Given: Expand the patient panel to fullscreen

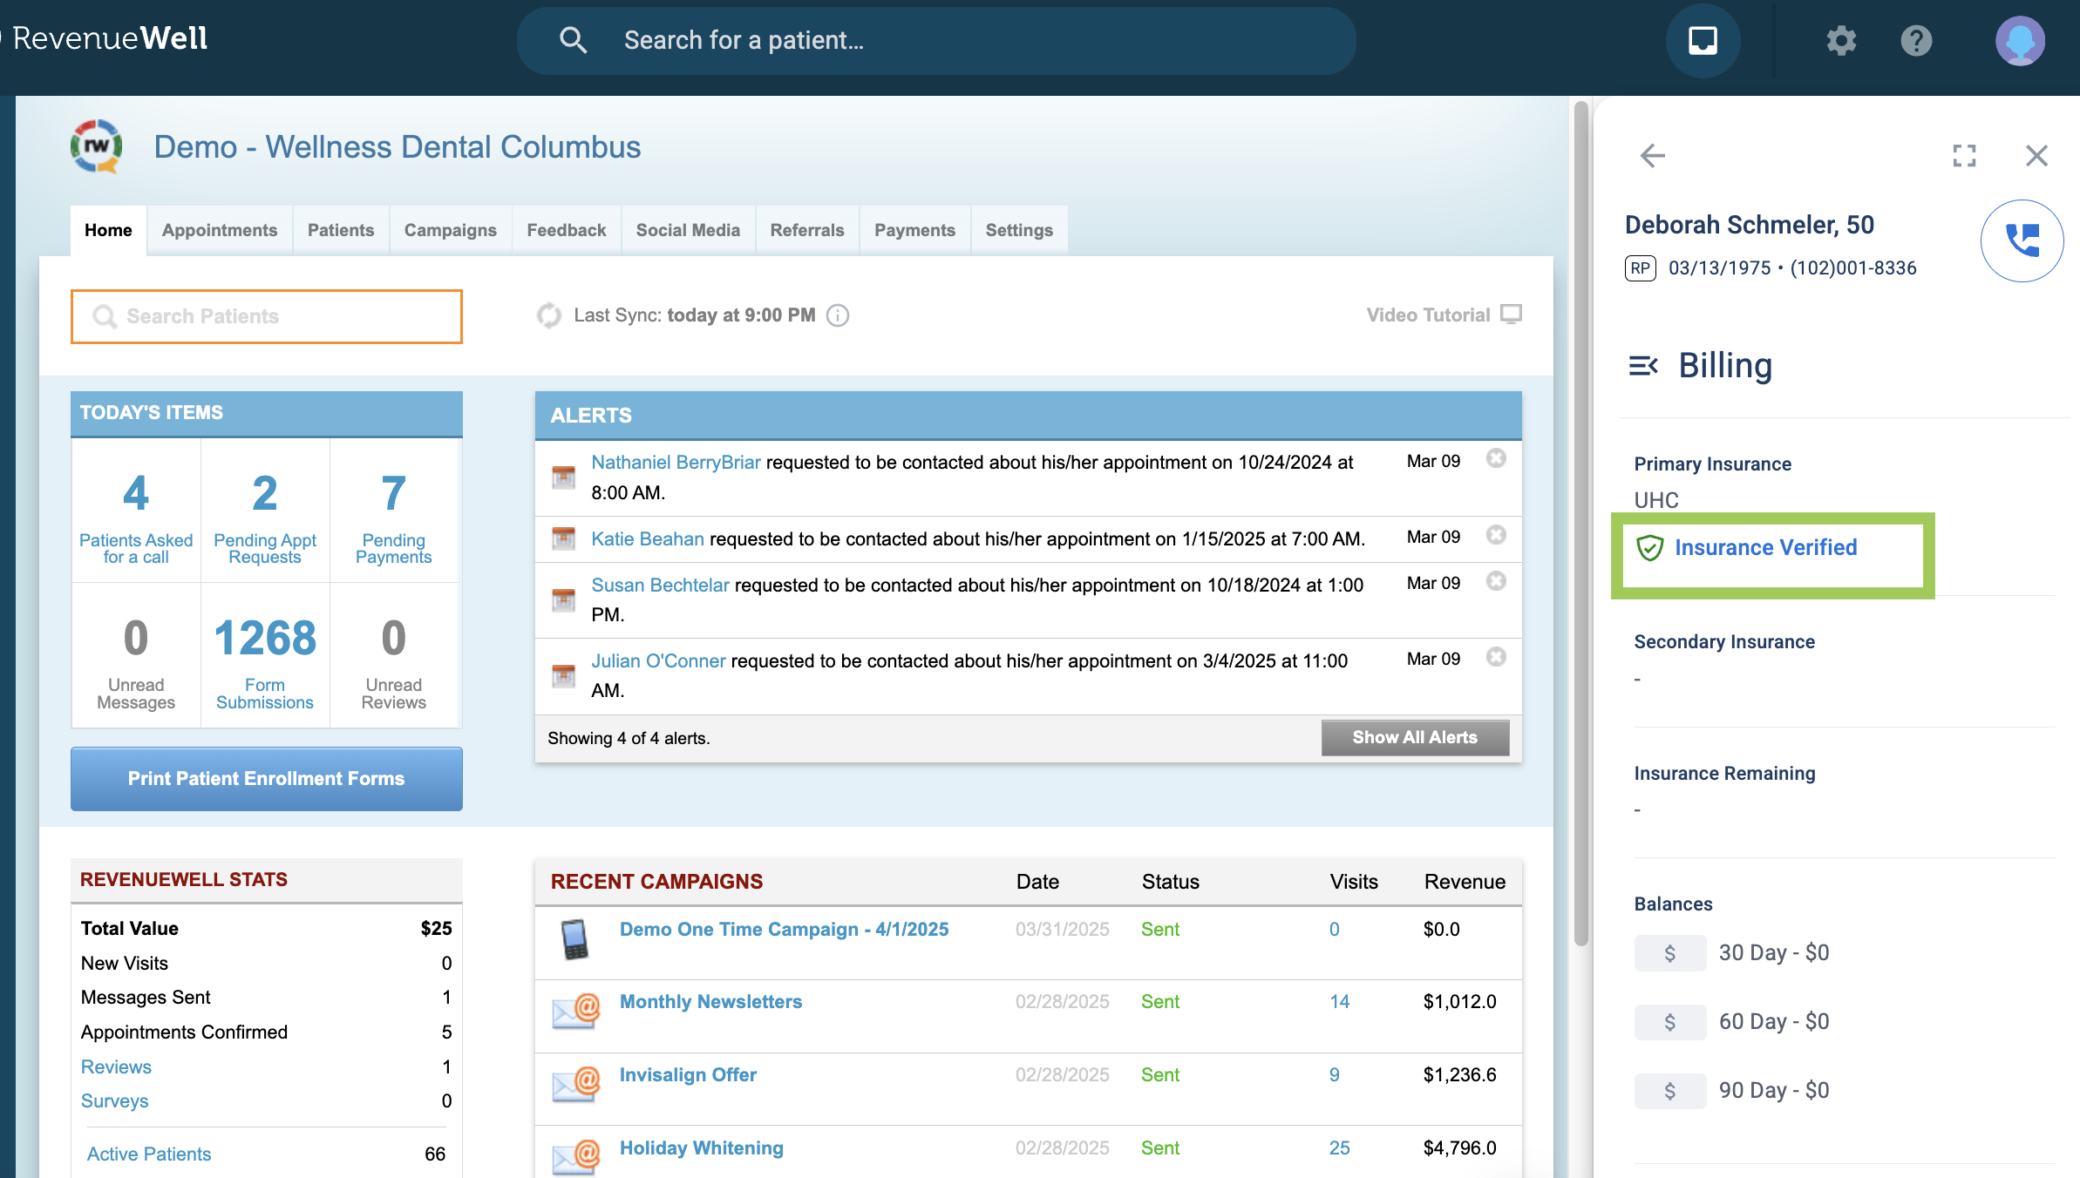Looking at the screenshot, I should (x=1964, y=156).
